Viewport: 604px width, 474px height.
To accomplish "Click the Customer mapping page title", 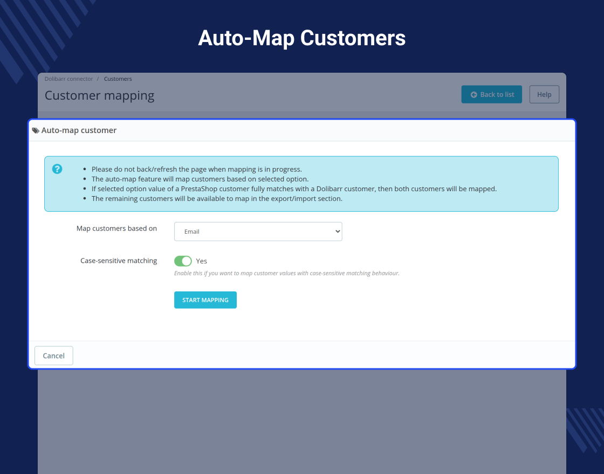I will (99, 95).
